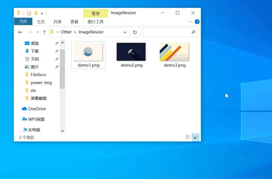This screenshot has width=272, height=179.
Task: Select the demo2.png thumbnail
Action: (x=131, y=52)
